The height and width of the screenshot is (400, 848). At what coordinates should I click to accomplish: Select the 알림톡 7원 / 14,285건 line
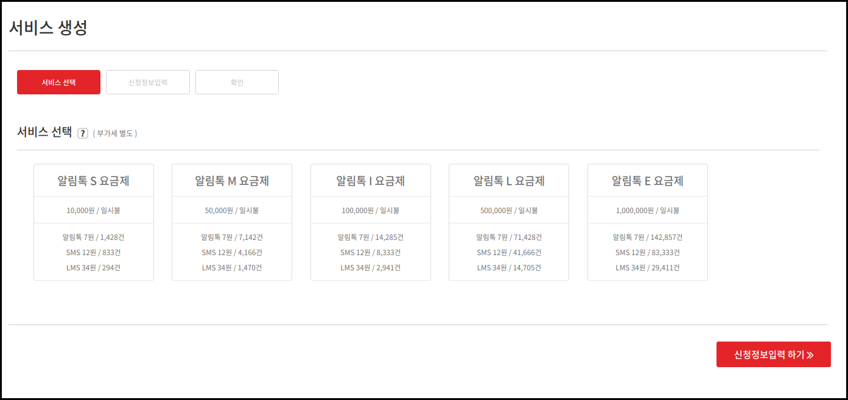tap(371, 237)
